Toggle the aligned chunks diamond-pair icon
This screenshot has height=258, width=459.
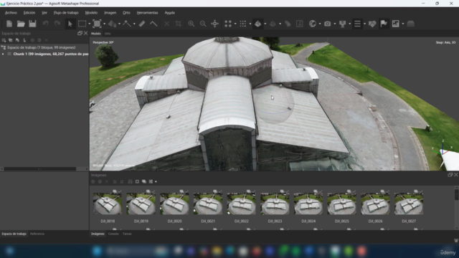coord(372,24)
